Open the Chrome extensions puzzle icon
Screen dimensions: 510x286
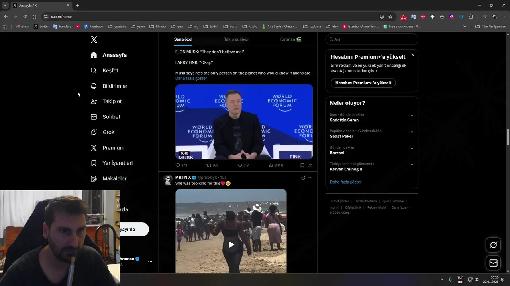[471, 17]
